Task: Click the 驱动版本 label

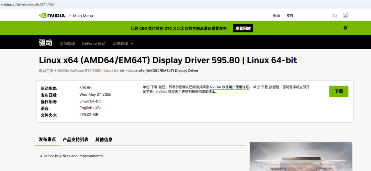Action: pyautogui.click(x=49, y=89)
